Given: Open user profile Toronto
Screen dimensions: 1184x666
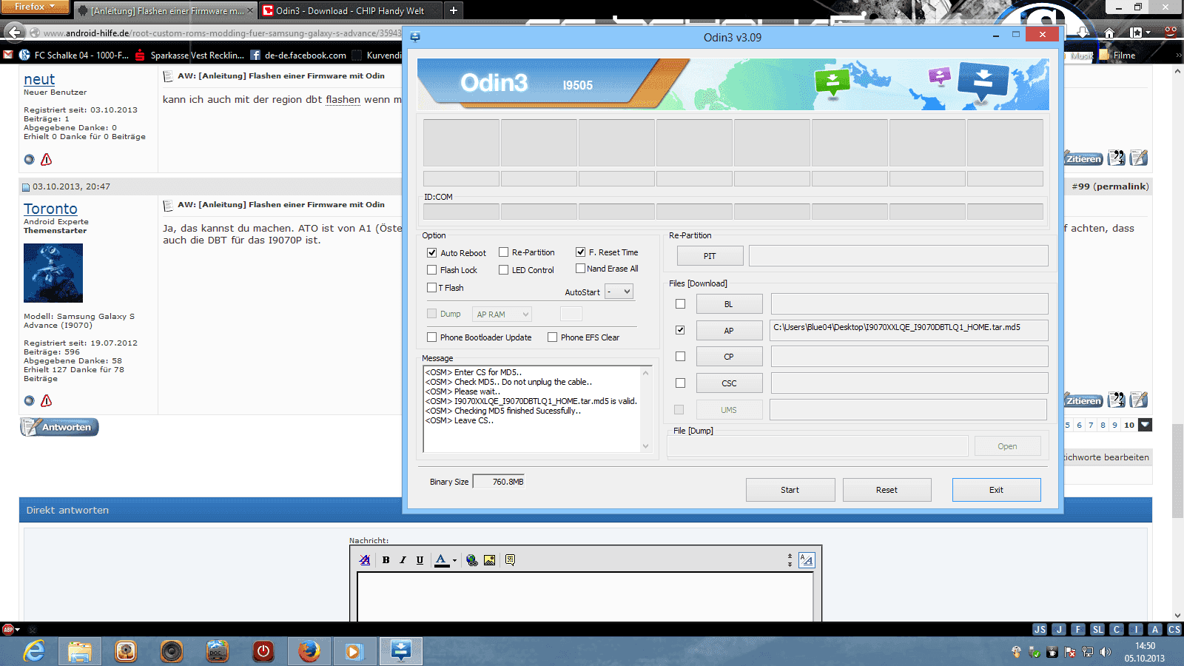Looking at the screenshot, I should (50, 209).
